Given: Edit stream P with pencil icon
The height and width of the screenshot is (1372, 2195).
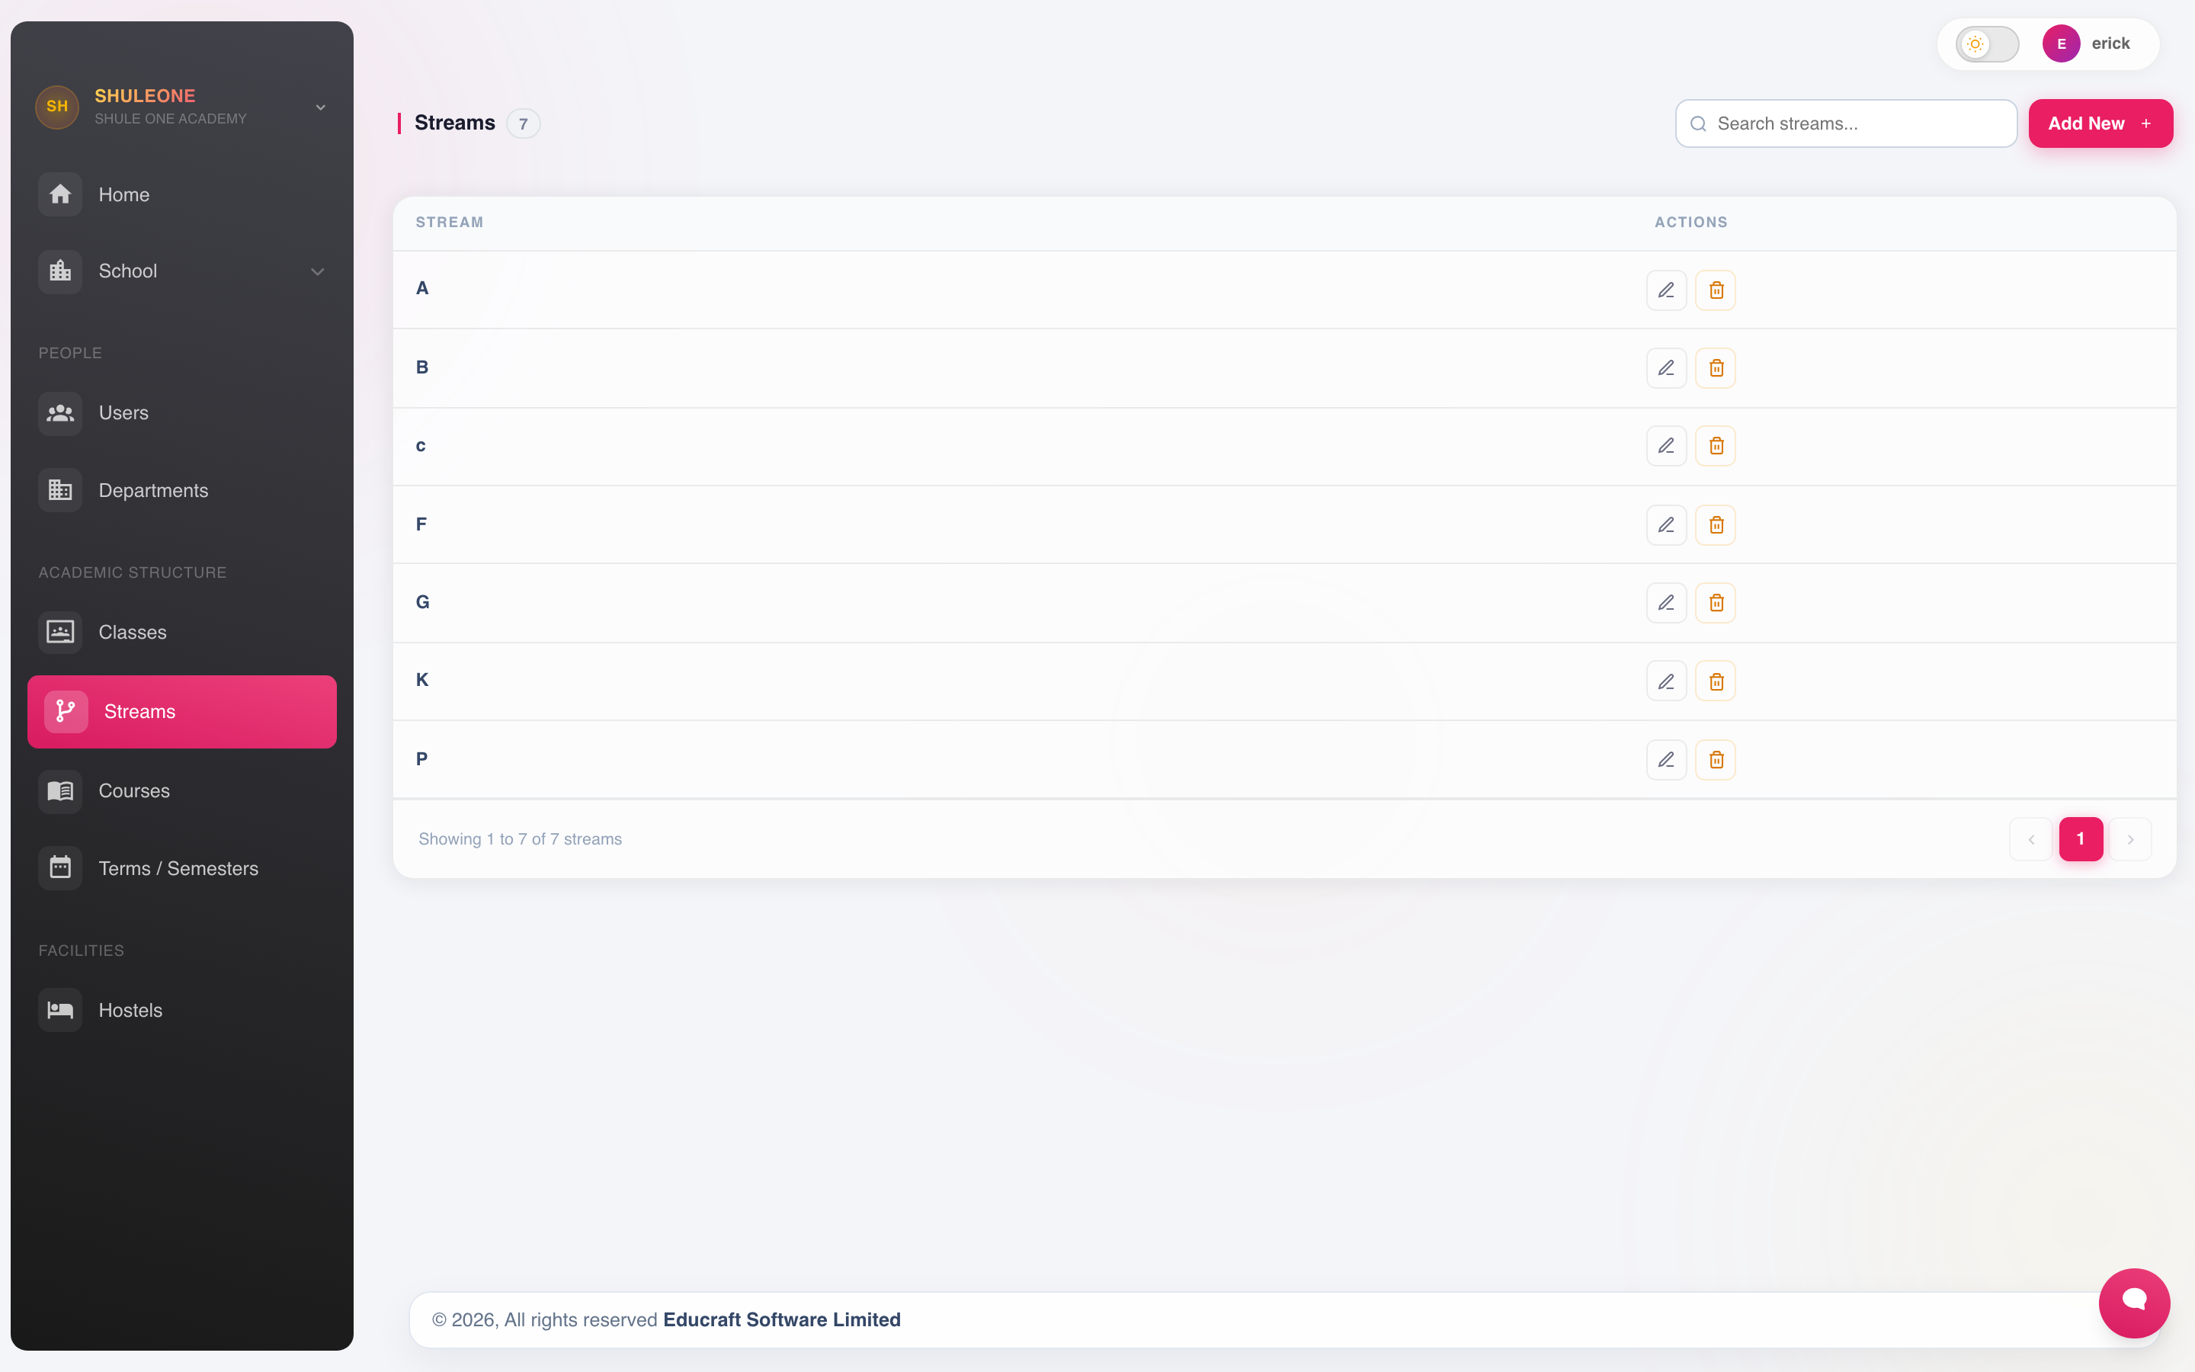Looking at the screenshot, I should point(1666,761).
